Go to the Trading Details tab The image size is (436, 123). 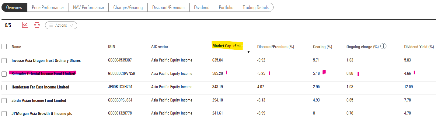coord(255,8)
